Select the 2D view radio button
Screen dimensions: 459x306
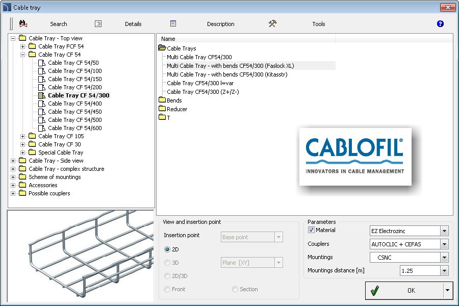pos(167,249)
